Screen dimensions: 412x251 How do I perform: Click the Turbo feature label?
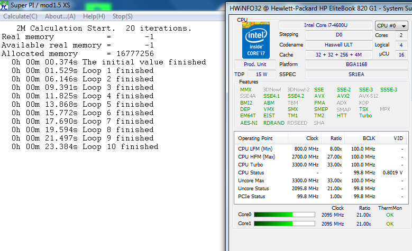(365, 116)
